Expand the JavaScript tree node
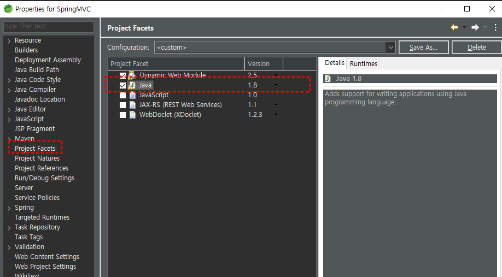 tap(9, 119)
